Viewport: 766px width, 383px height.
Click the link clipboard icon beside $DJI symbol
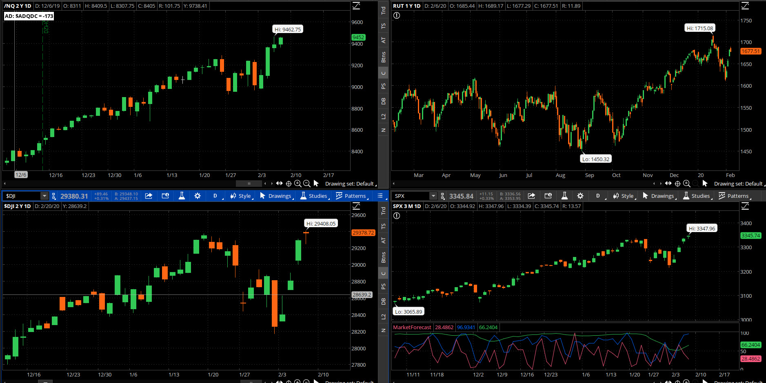[53, 196]
